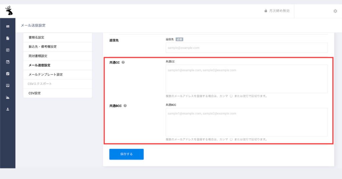The image size is (342, 179).
Task: Select 同封書類設定 menu item
Action: pos(57,56)
